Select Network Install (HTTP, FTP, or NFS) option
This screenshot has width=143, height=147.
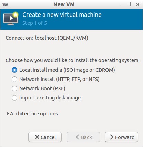[x=14, y=79]
